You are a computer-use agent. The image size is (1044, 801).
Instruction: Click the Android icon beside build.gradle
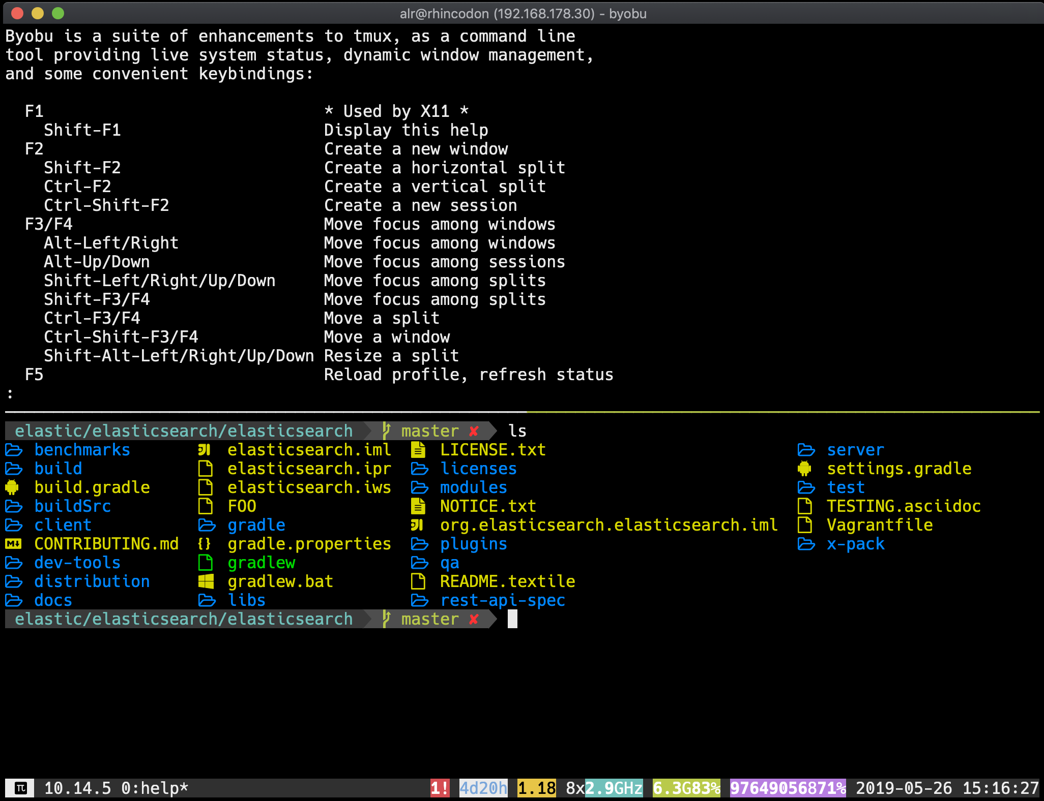(12, 488)
